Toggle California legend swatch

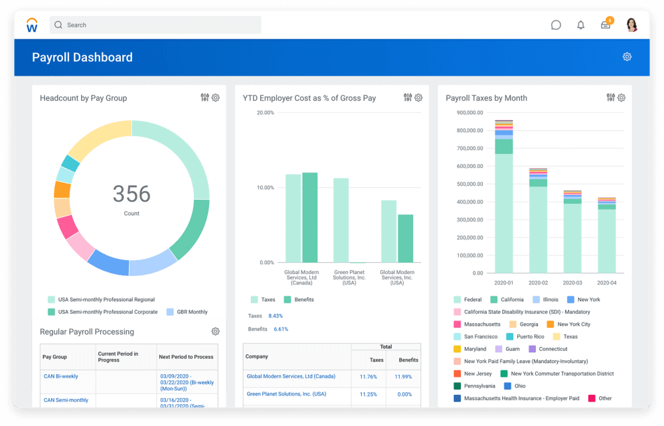coord(494,299)
